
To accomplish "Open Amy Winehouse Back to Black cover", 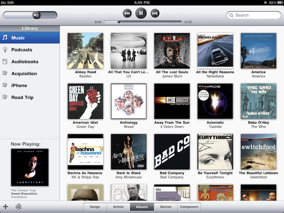I will click(129, 152).
